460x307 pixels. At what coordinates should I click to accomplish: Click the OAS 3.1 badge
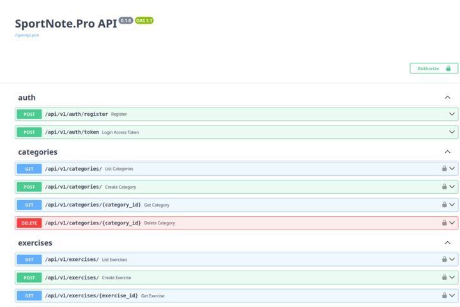[x=144, y=20]
